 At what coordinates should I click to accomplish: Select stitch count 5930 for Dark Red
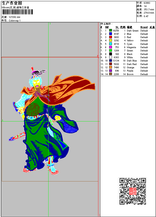click(x=116, y=64)
